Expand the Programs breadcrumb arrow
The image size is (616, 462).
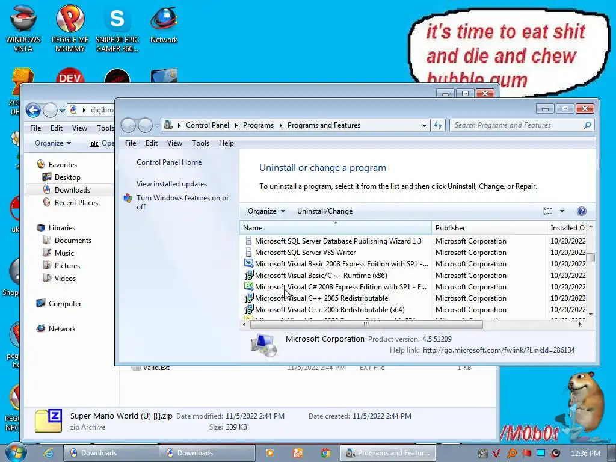[280, 125]
